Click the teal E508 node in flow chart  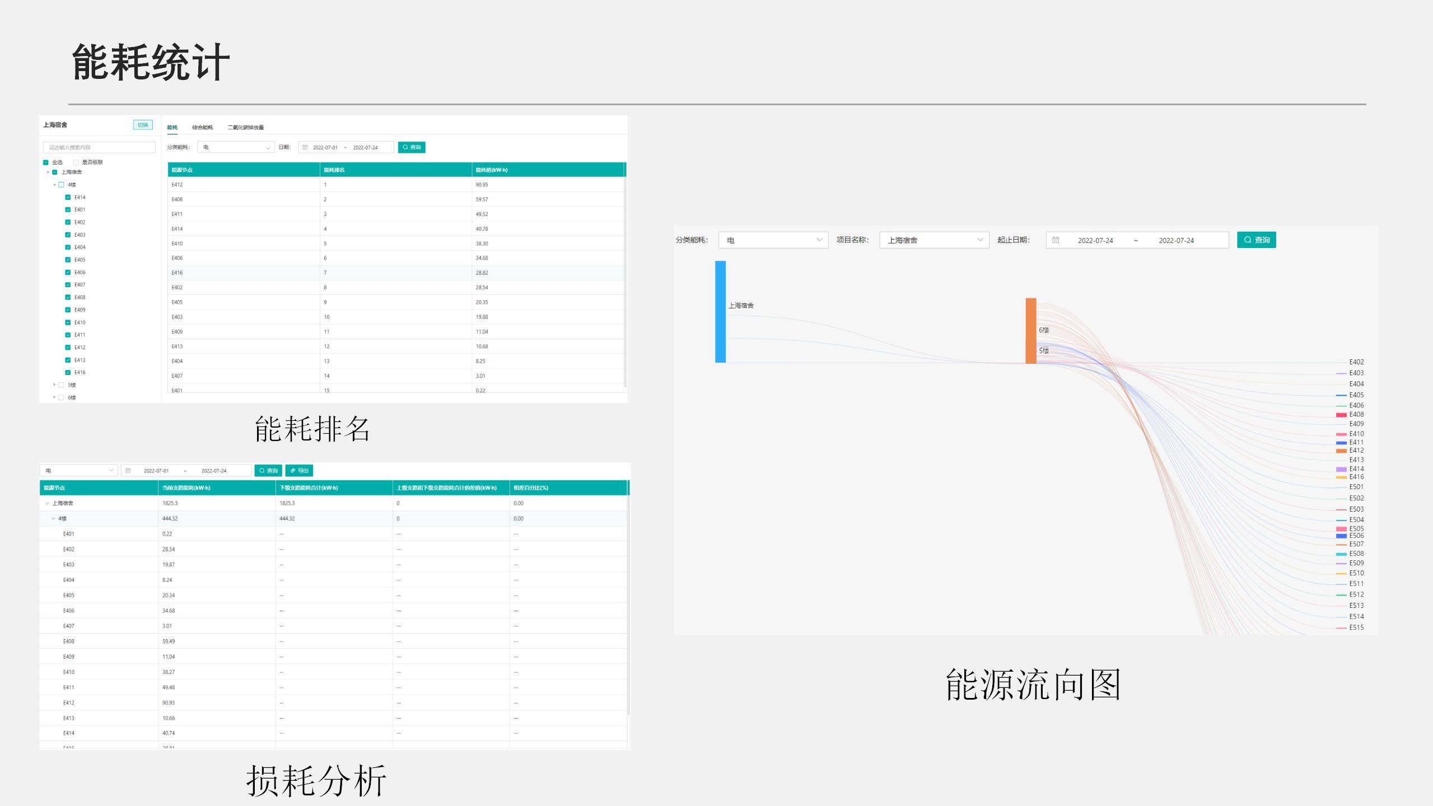(x=1341, y=554)
